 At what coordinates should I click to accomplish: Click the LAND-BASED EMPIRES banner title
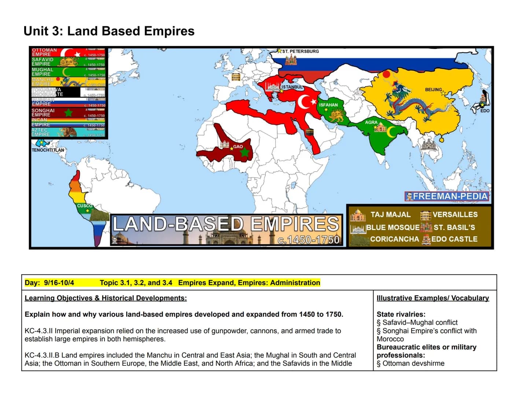226,224
